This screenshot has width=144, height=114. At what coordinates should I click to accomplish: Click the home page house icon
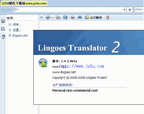pyautogui.click(x=107, y=17)
